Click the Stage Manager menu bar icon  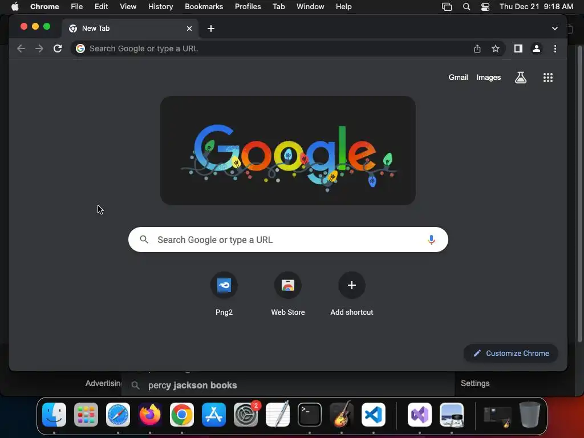(x=447, y=6)
